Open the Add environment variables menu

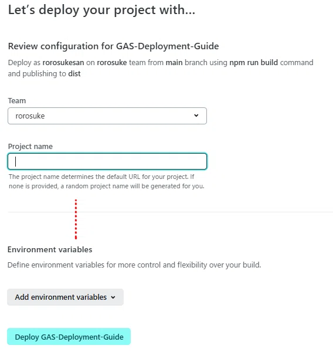tap(65, 297)
